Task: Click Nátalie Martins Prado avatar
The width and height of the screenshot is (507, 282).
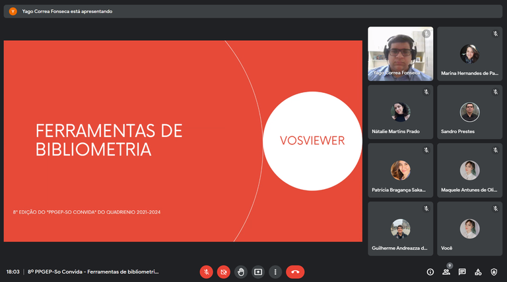Action: tap(400, 112)
